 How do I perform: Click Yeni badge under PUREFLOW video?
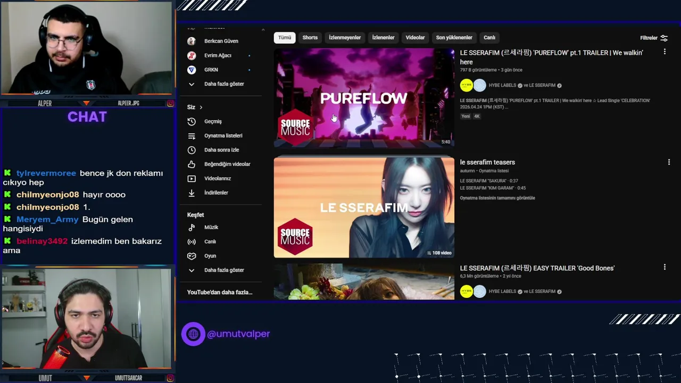[466, 116]
